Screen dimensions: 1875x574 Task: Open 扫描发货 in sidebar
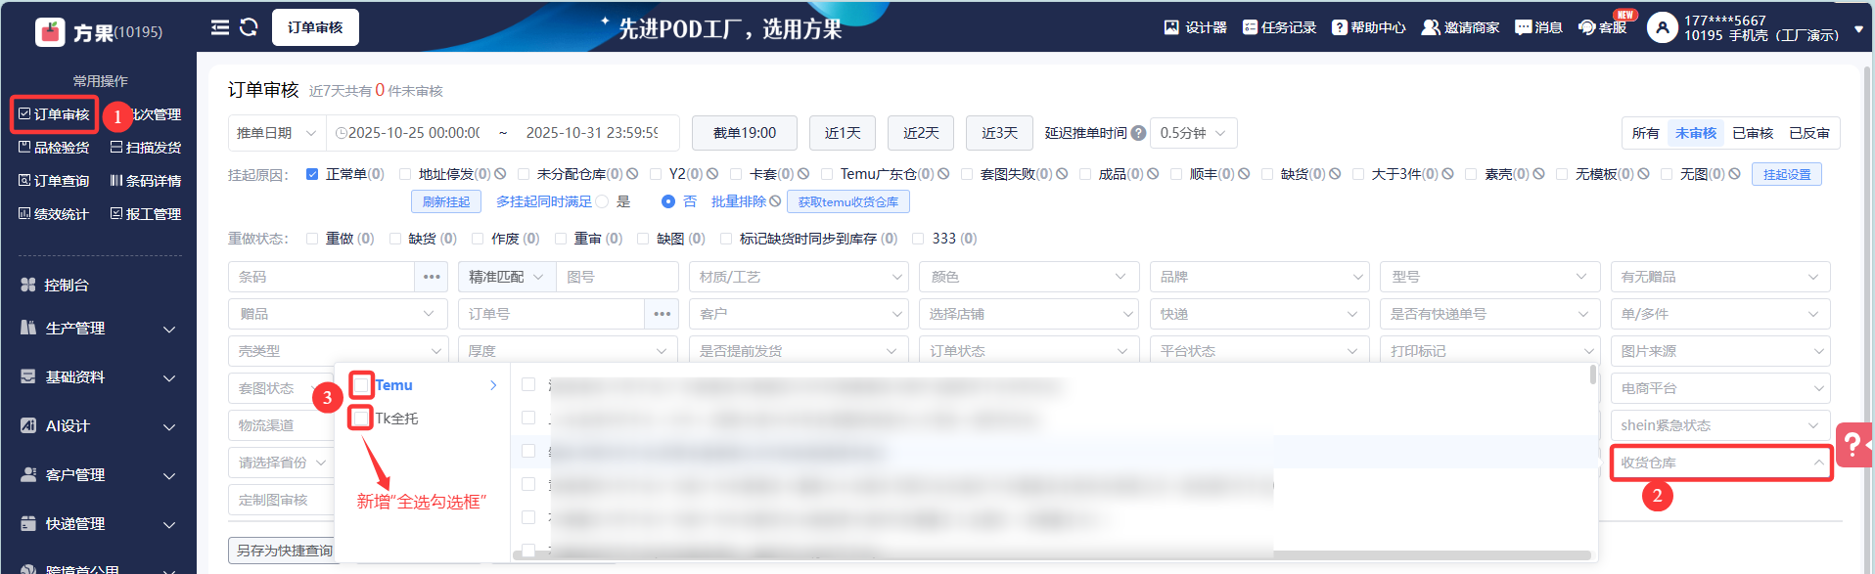coord(146,148)
